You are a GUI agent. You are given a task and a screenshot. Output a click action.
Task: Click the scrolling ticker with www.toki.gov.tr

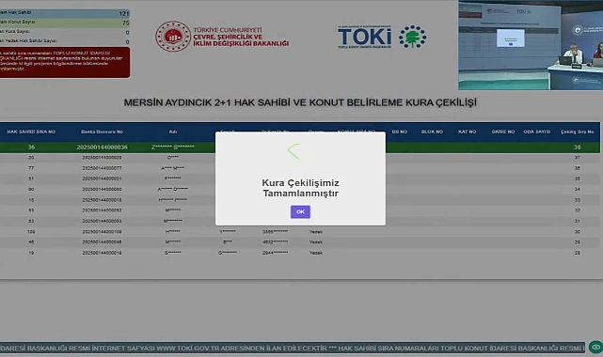click(x=293, y=348)
